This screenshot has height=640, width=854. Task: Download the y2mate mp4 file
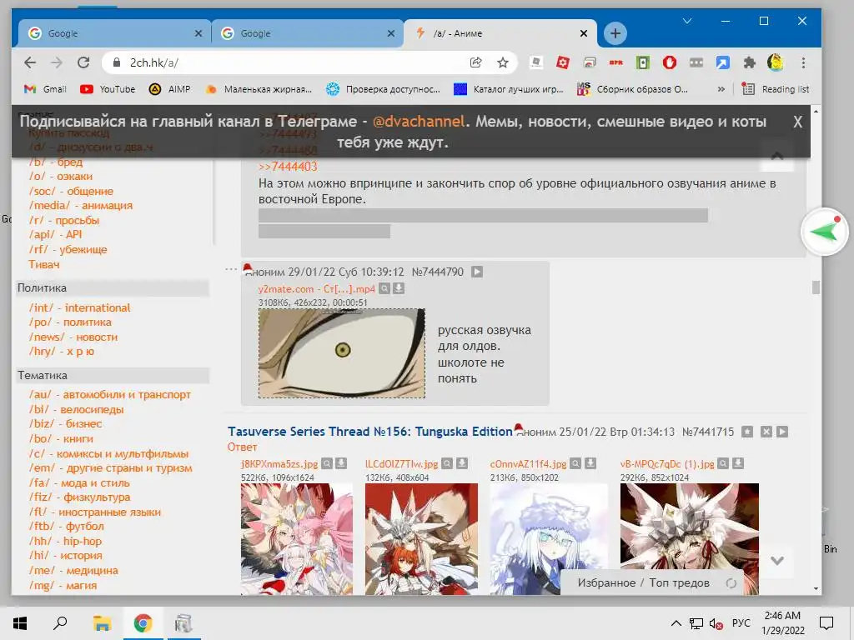tap(399, 288)
